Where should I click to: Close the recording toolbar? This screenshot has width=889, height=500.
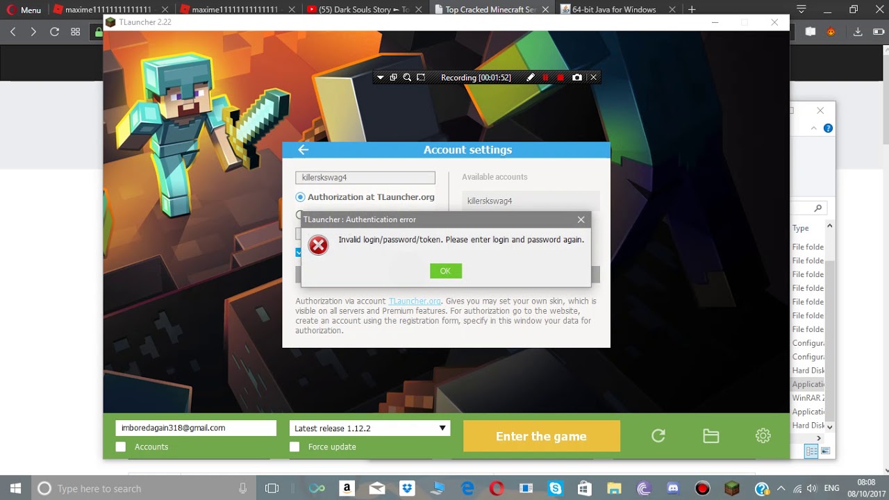pos(593,78)
